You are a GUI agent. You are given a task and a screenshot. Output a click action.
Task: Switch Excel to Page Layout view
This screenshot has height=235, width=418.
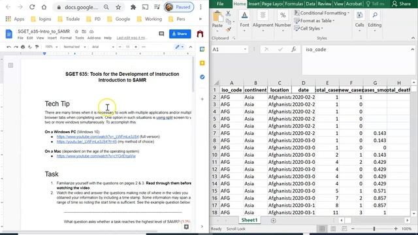(333, 228)
